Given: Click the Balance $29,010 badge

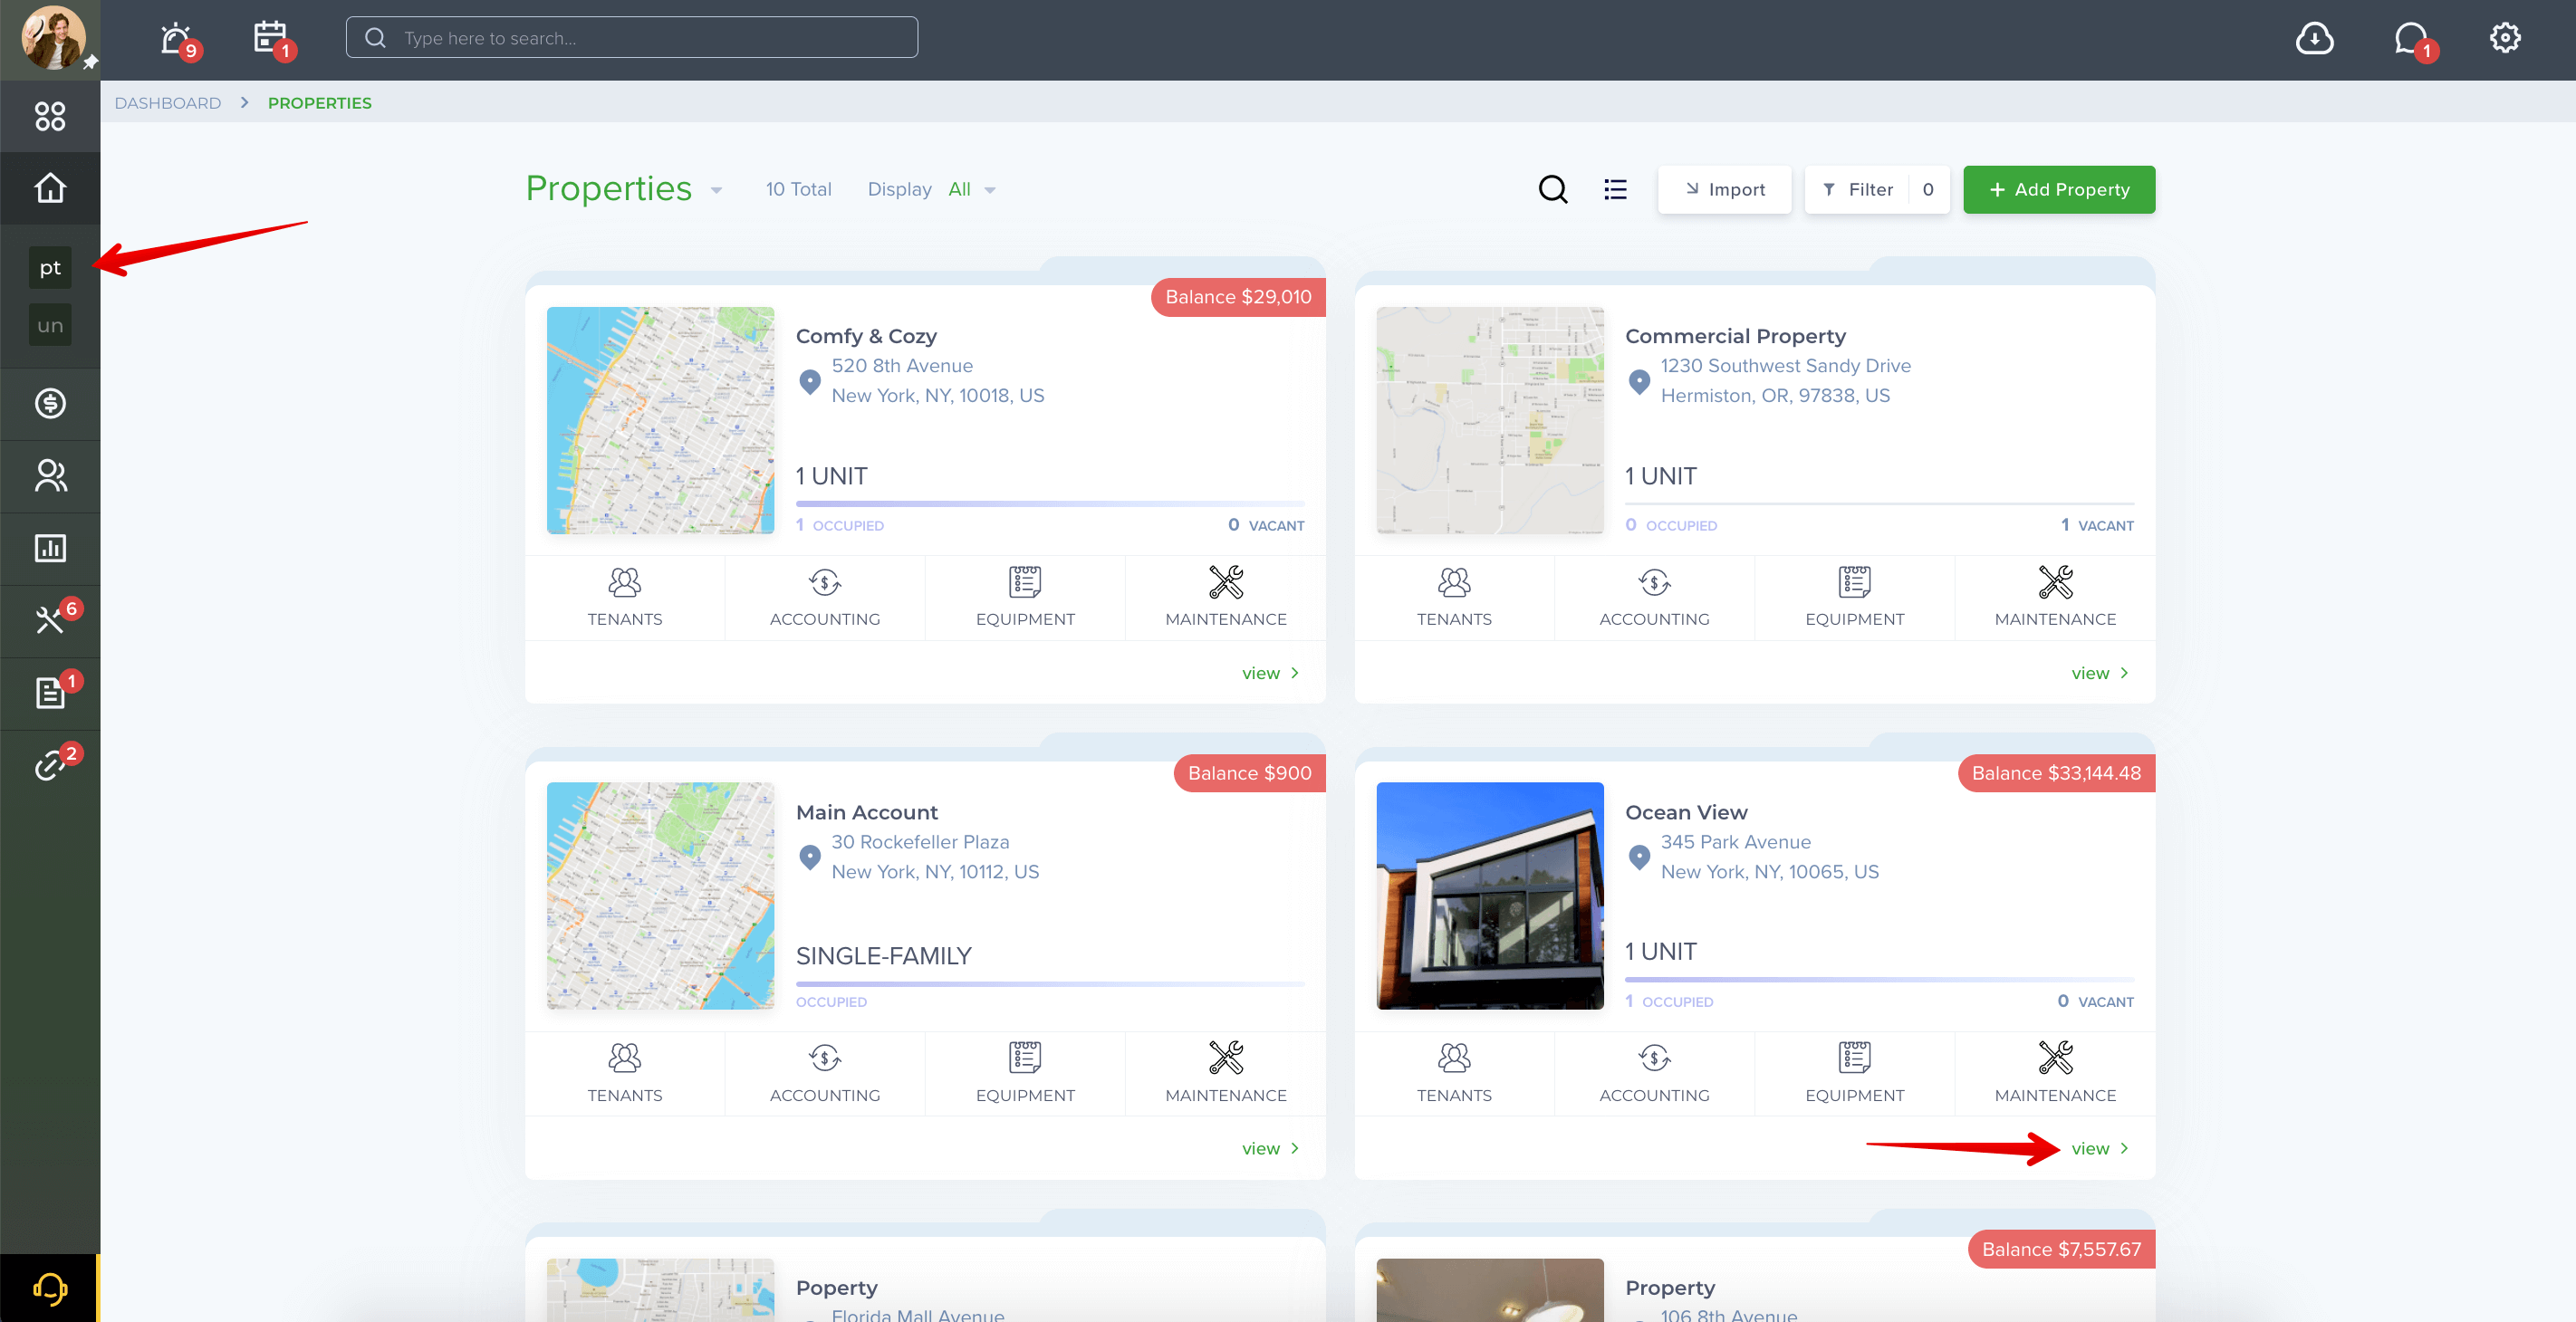Looking at the screenshot, I should click(1238, 297).
